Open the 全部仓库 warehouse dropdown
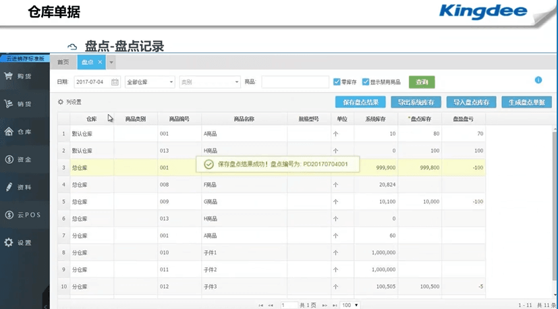Image resolution: width=558 pixels, height=309 pixels. pyautogui.click(x=150, y=82)
